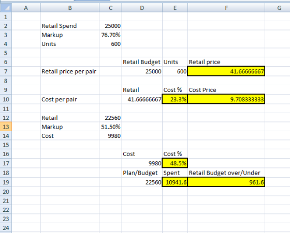Click cell D10 showing 41.66666667
The image size is (290, 233).
[142, 99]
